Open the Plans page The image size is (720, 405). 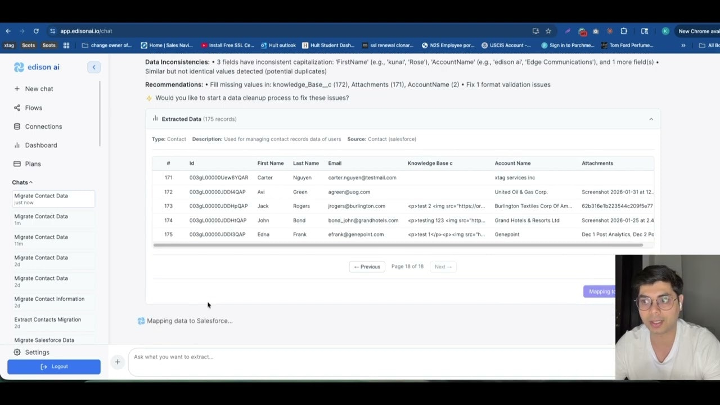tap(33, 164)
